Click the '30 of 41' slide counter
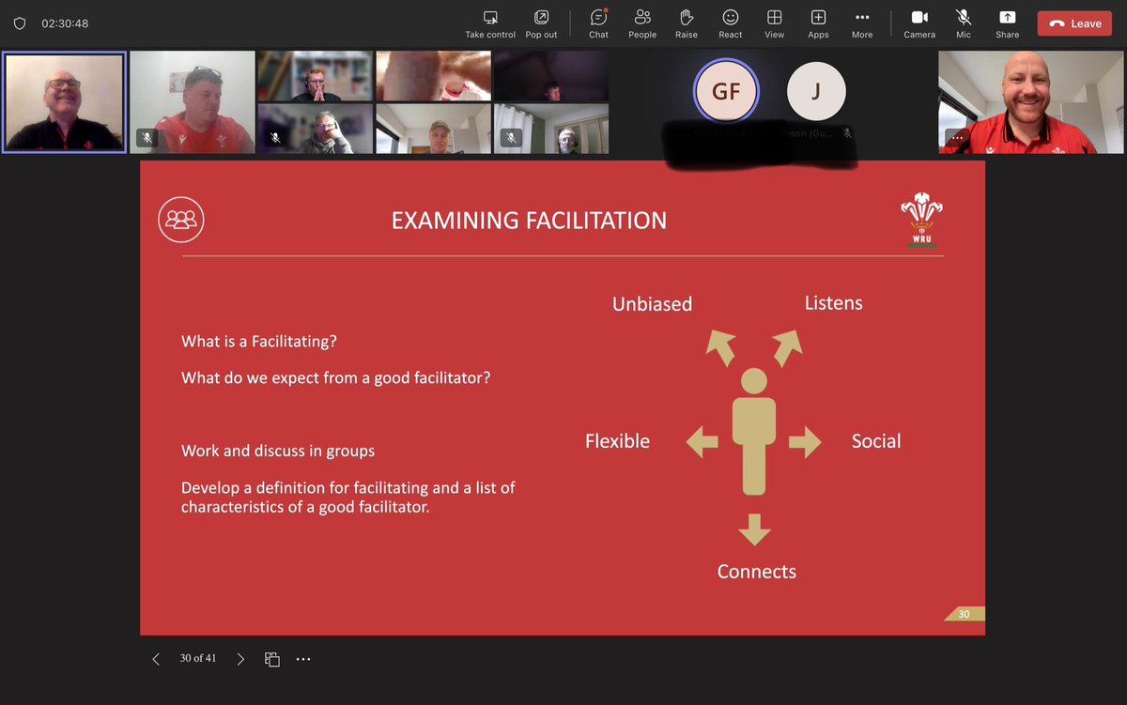Screen dimensions: 1127x705 pos(198,658)
